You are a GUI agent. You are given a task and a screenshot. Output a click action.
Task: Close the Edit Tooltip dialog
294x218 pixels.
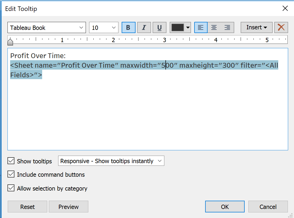pyautogui.click(x=285, y=8)
